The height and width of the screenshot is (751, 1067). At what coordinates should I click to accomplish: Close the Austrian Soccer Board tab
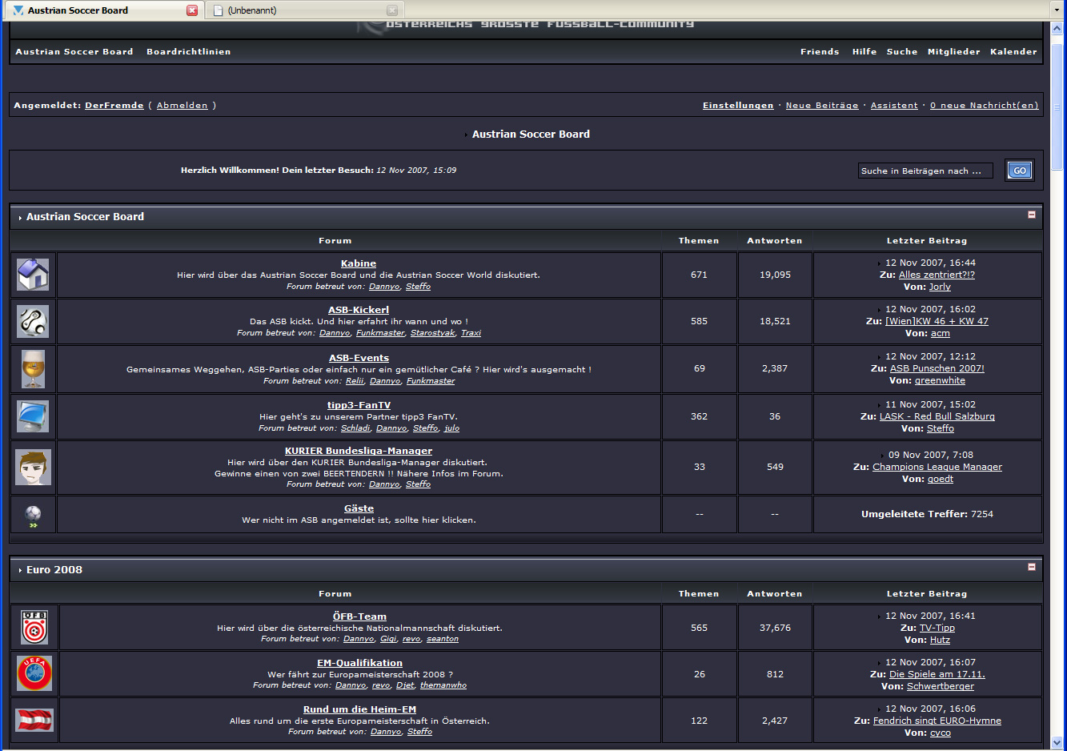(x=192, y=10)
